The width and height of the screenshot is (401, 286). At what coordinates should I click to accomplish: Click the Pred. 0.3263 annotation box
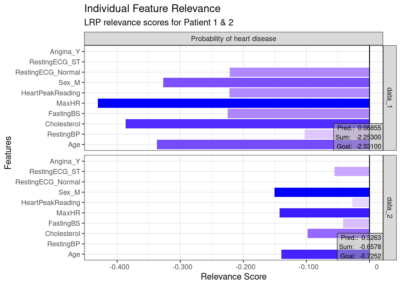(x=360, y=247)
